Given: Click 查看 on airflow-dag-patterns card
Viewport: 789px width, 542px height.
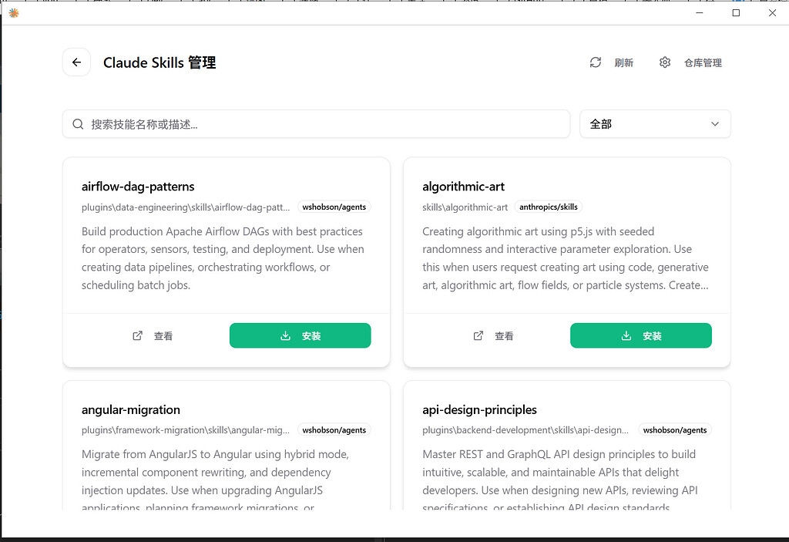Looking at the screenshot, I should pyautogui.click(x=163, y=336).
